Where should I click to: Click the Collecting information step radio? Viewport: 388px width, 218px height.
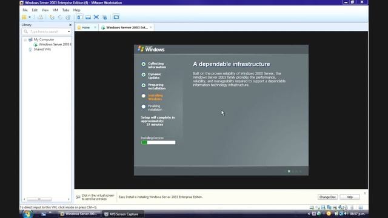pos(144,64)
